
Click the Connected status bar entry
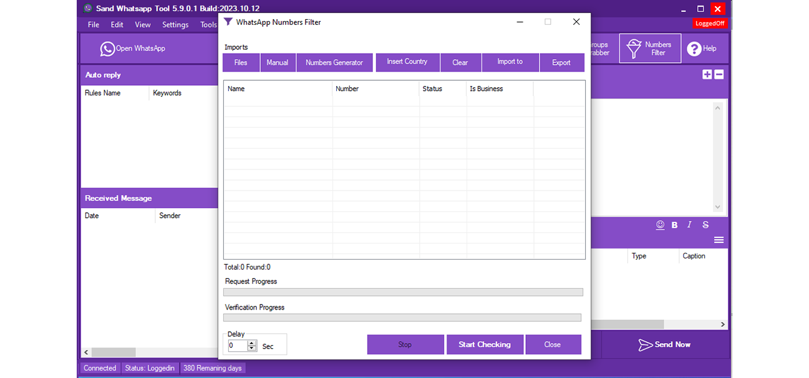(100, 368)
